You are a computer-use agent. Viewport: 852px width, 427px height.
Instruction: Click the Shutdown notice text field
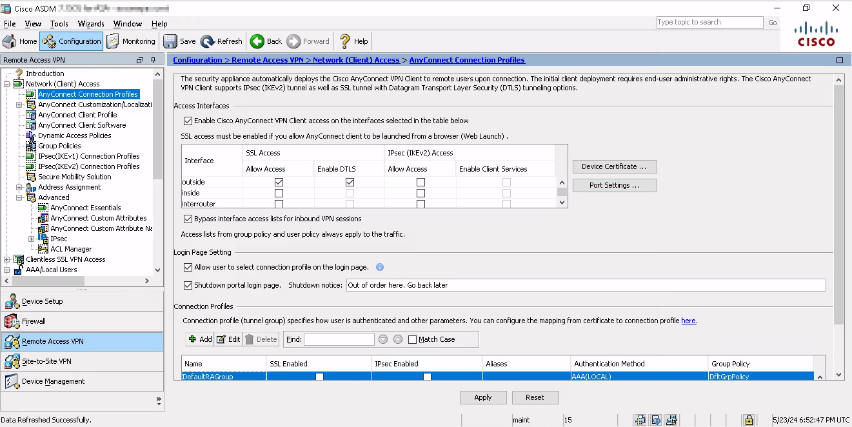[x=585, y=285]
